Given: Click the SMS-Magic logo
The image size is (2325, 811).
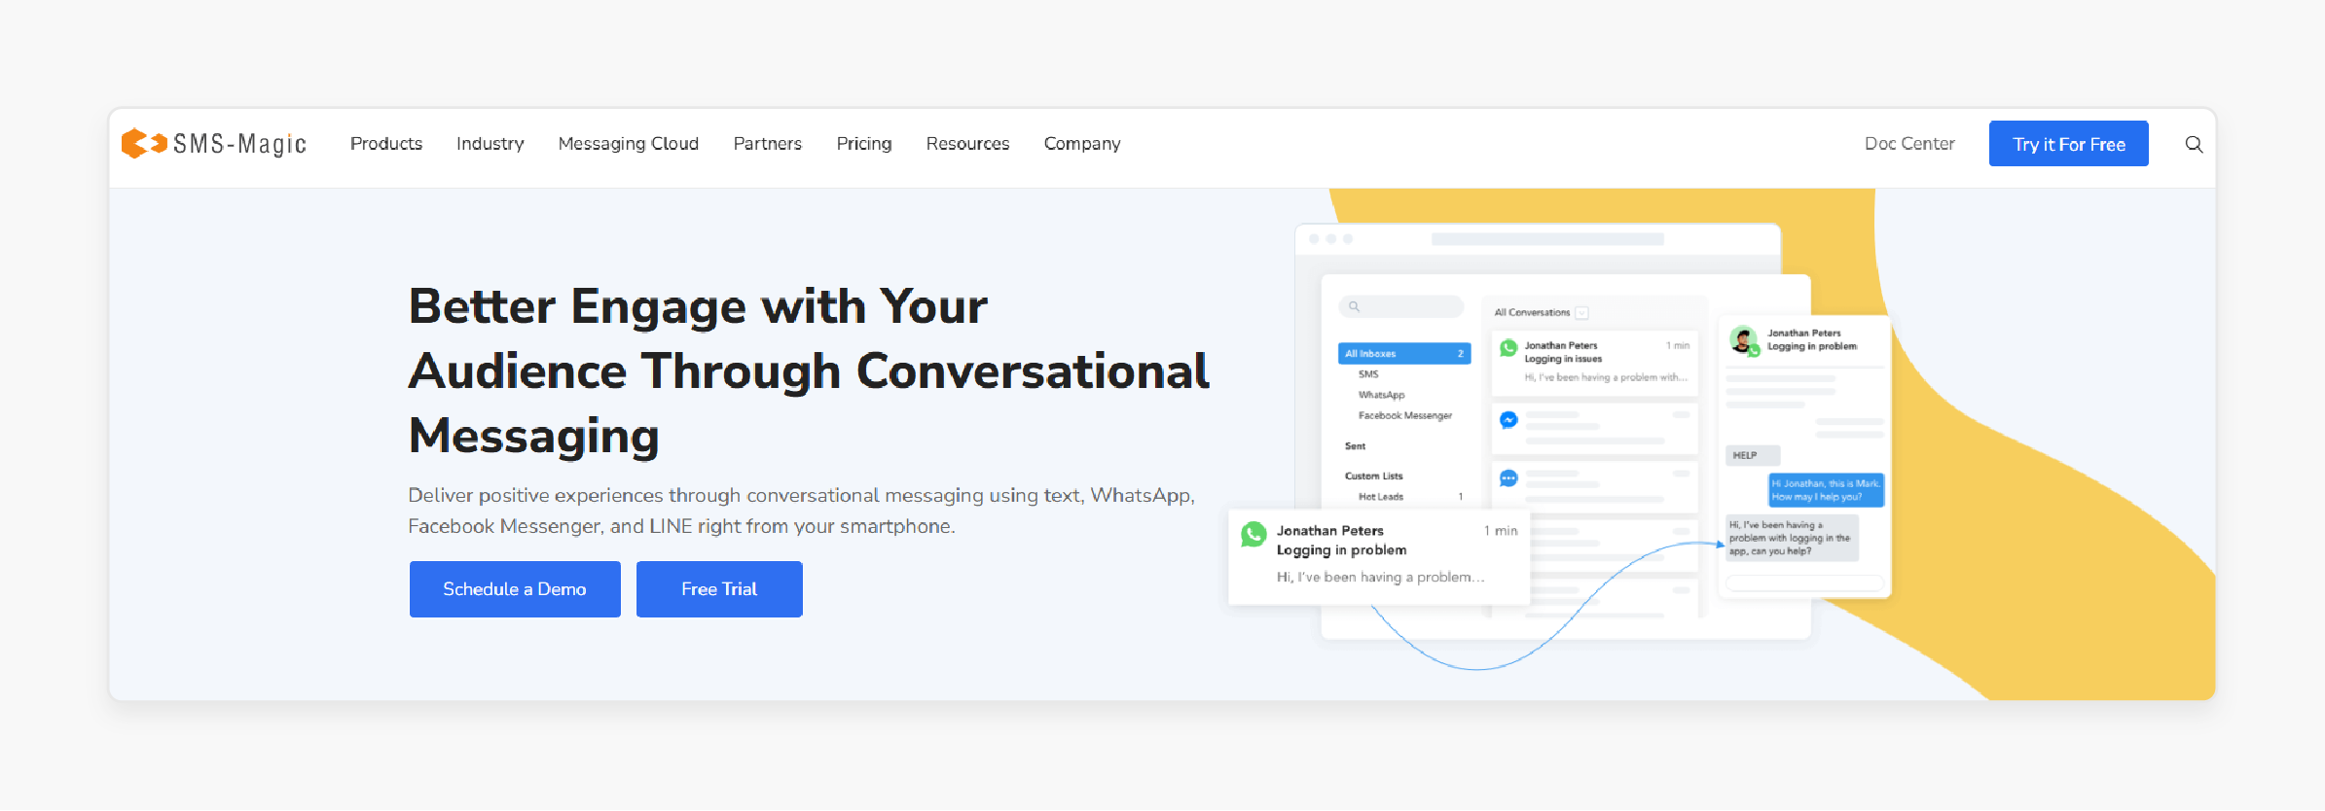Looking at the screenshot, I should (213, 144).
